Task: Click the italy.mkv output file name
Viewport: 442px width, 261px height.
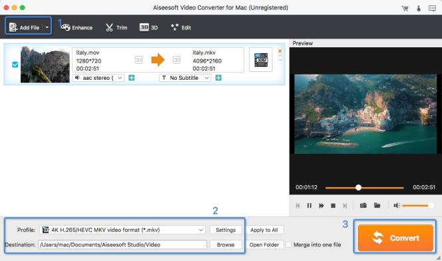Action: [204, 53]
